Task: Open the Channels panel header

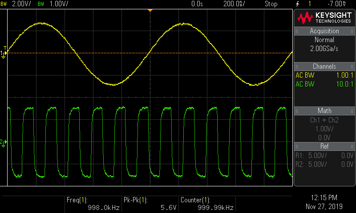Action: coord(324,66)
